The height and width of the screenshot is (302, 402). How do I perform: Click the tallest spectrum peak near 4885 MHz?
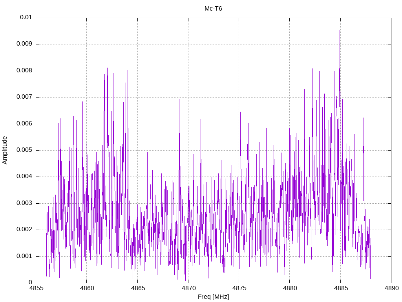[340, 31]
